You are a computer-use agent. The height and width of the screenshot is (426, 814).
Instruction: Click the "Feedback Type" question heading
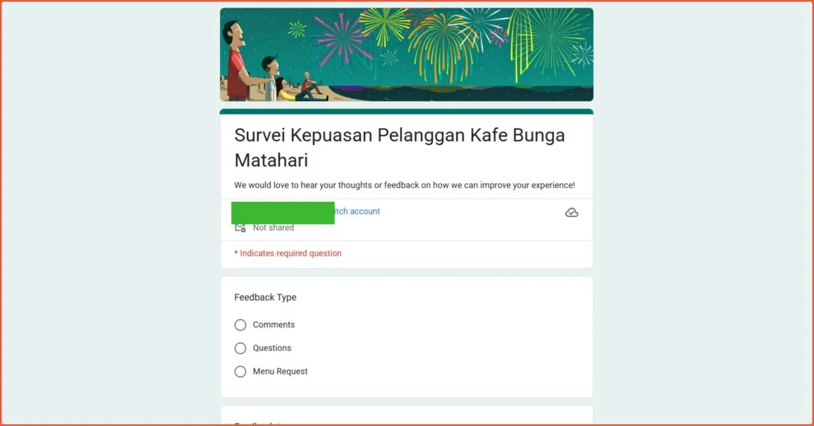tap(265, 297)
